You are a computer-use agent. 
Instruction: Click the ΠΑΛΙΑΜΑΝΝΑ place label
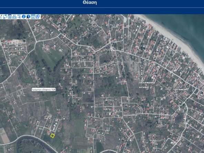click(x=147, y=83)
